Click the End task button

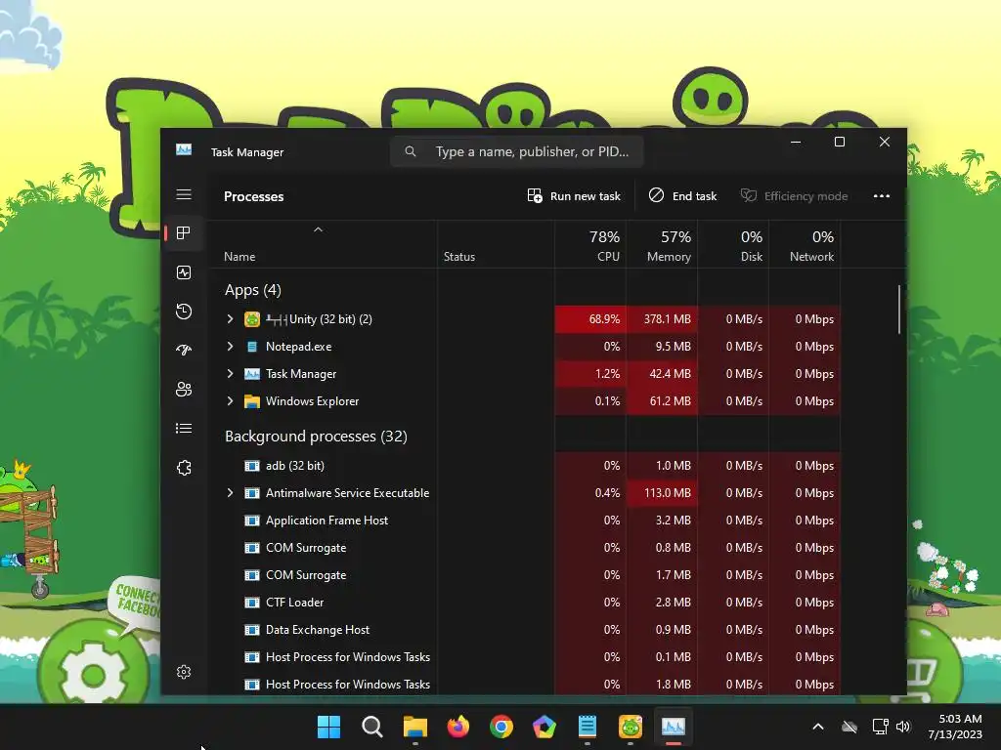point(682,195)
